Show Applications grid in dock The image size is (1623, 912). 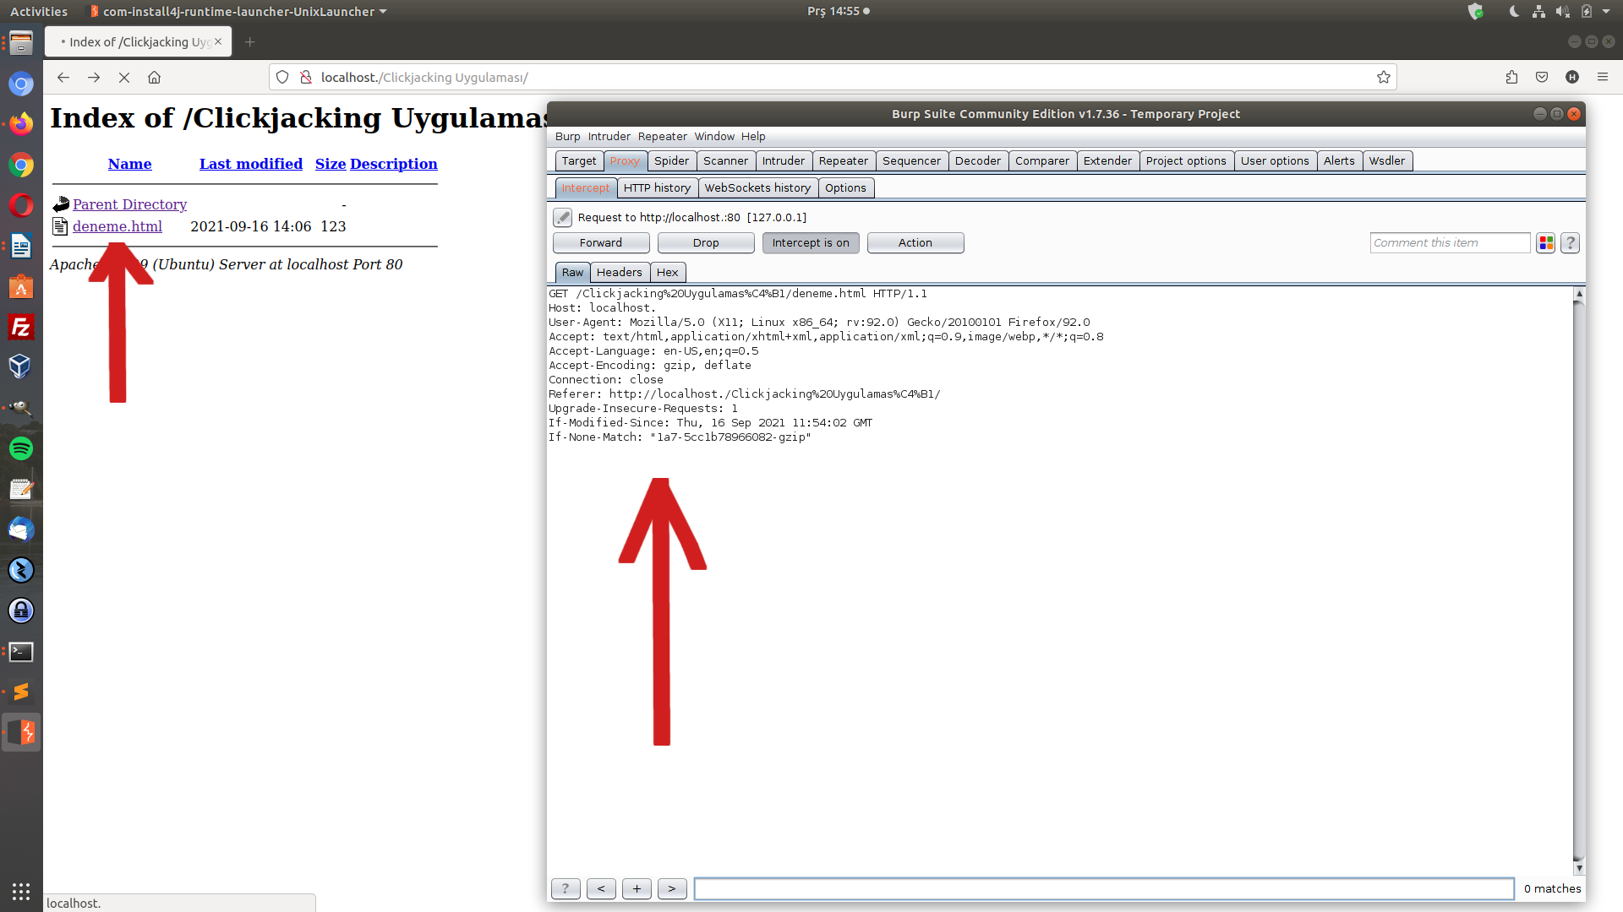21,891
